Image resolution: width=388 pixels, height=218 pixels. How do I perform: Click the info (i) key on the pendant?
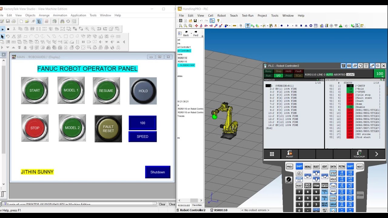[299, 173]
